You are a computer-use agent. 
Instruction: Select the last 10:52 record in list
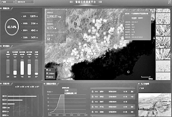113,112
